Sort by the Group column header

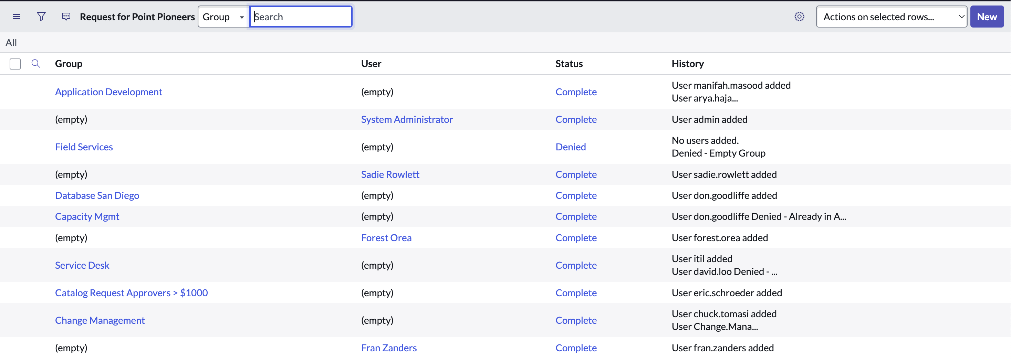click(x=69, y=64)
